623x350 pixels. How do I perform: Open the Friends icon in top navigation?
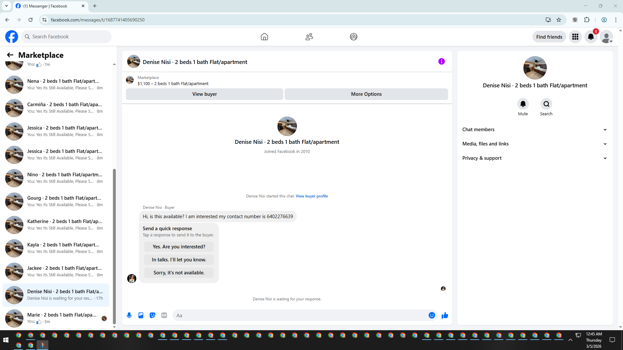(x=309, y=37)
